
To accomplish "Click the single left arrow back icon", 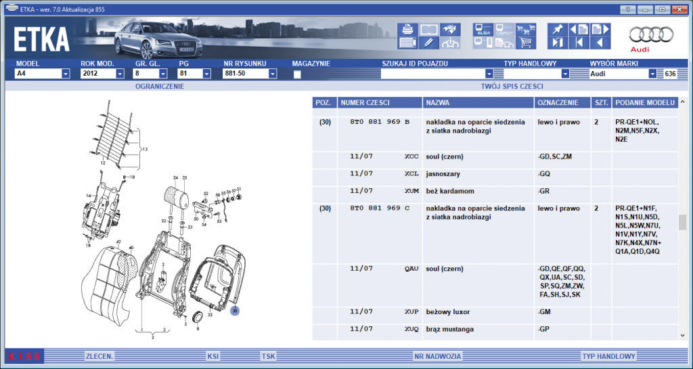I will coord(600,43).
